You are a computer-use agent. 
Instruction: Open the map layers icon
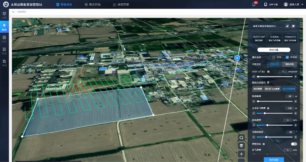tap(241, 146)
